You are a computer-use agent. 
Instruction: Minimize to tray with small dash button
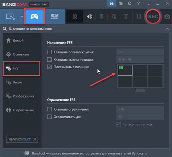click(x=149, y=4)
